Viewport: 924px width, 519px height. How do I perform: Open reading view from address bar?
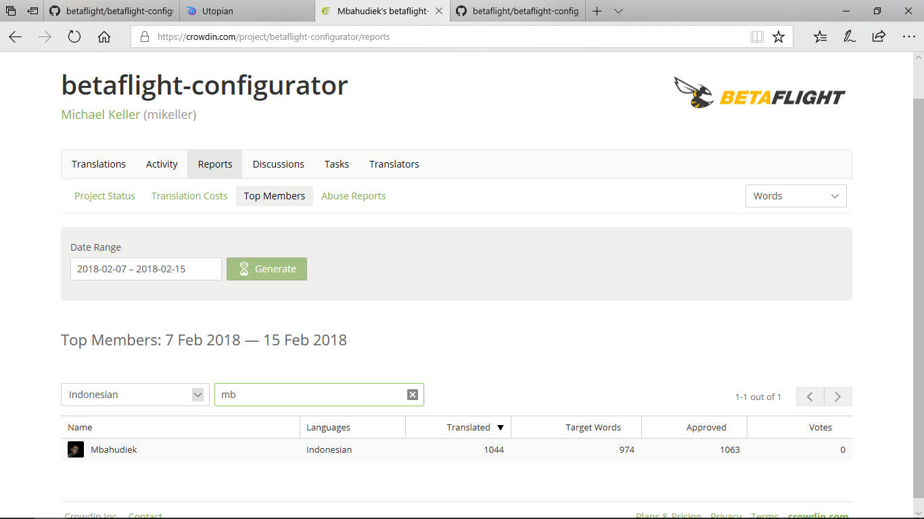[x=757, y=37]
